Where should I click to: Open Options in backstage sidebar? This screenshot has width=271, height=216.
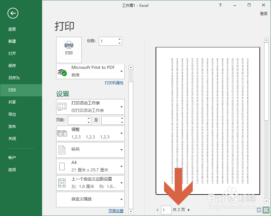click(x=21, y=170)
